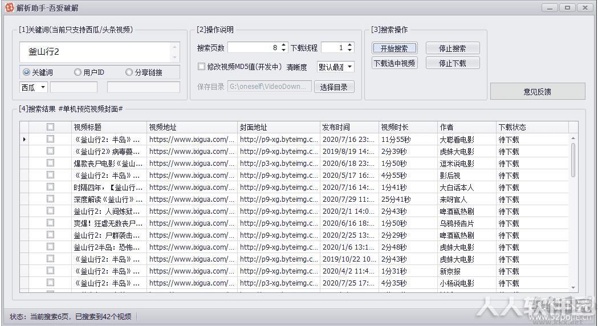Enable 修改视频MD5值 checkbox

click(x=201, y=67)
